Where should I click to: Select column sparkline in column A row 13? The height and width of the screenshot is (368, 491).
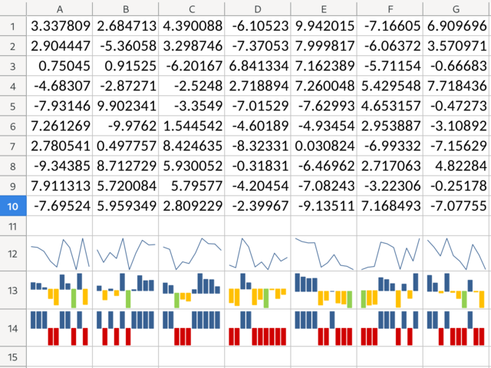coord(60,291)
